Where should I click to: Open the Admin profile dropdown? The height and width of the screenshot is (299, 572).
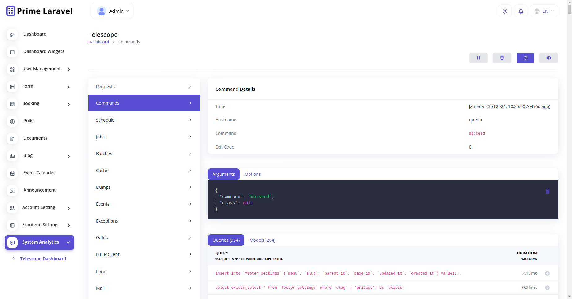(x=112, y=11)
